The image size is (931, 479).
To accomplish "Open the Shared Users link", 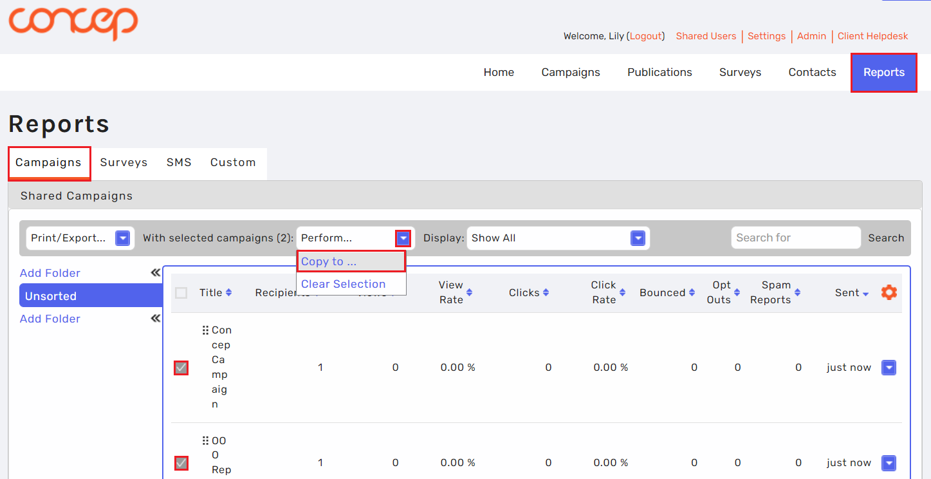I will point(706,36).
